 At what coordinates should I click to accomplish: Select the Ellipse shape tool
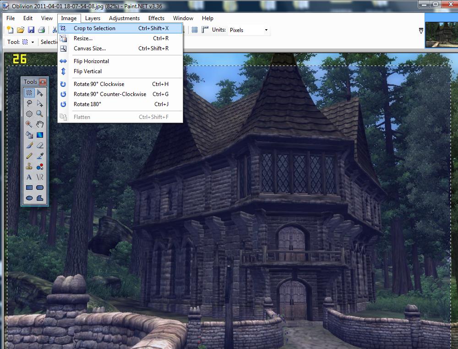click(x=29, y=198)
